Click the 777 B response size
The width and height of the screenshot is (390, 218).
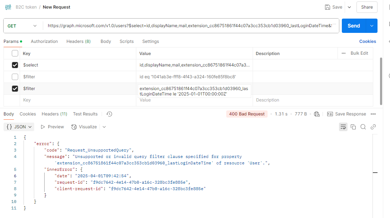301,114
